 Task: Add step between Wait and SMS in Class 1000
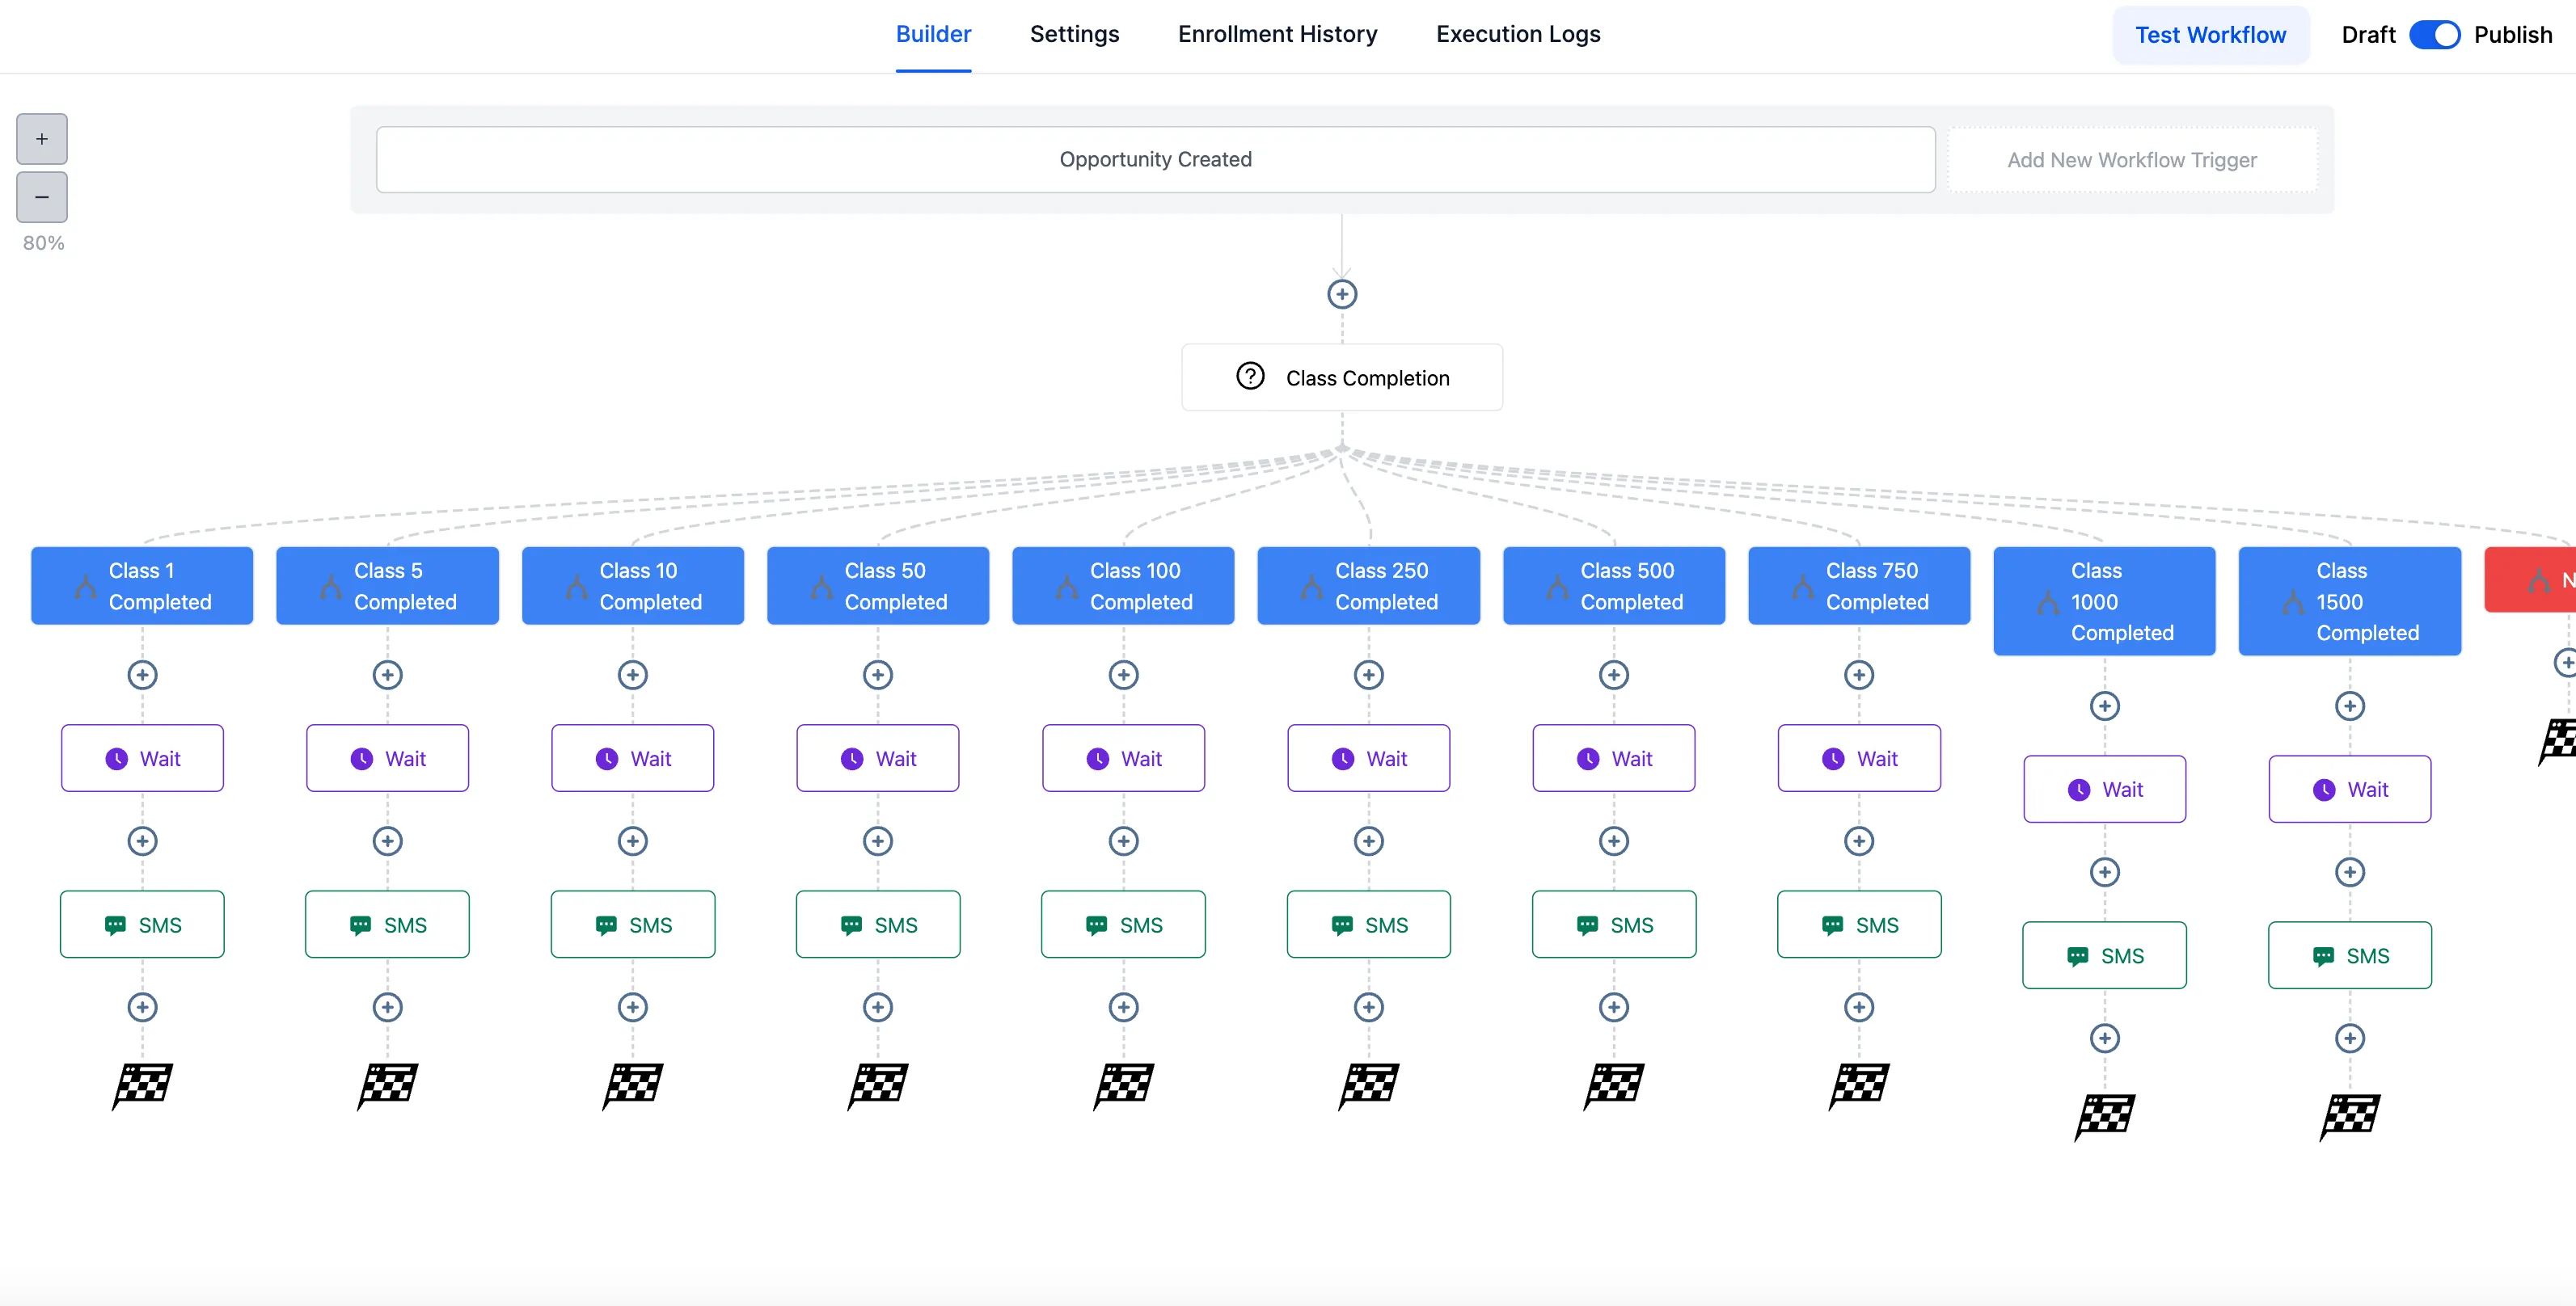[2104, 871]
